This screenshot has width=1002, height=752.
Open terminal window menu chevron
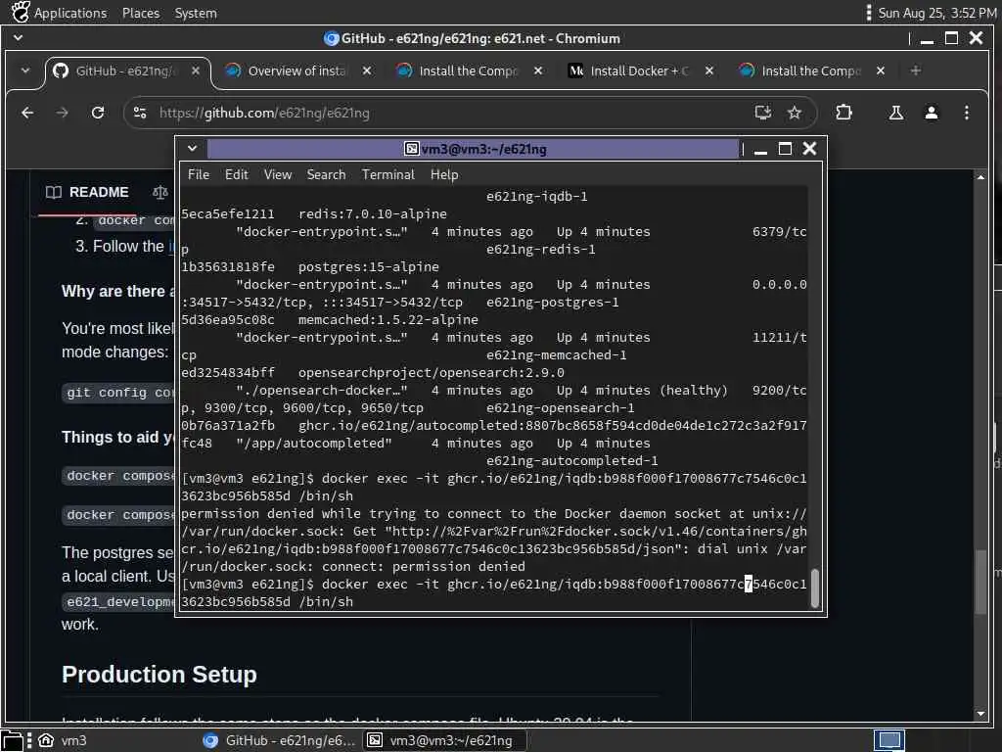[x=192, y=149]
